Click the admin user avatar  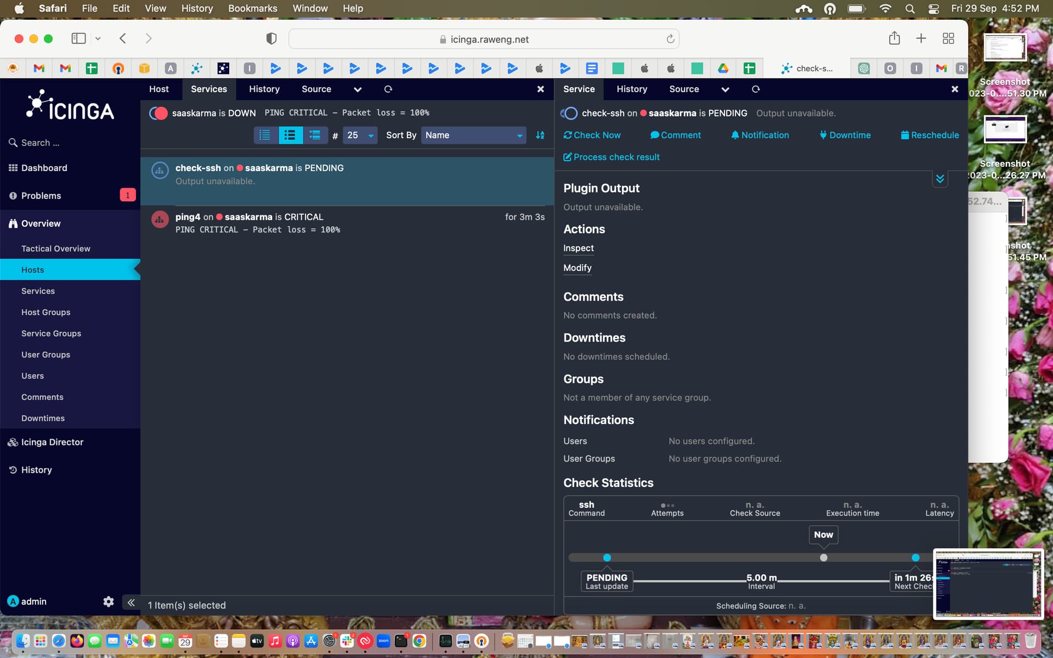(x=13, y=602)
